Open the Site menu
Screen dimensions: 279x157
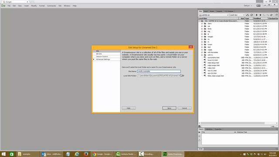[x=60, y=6]
